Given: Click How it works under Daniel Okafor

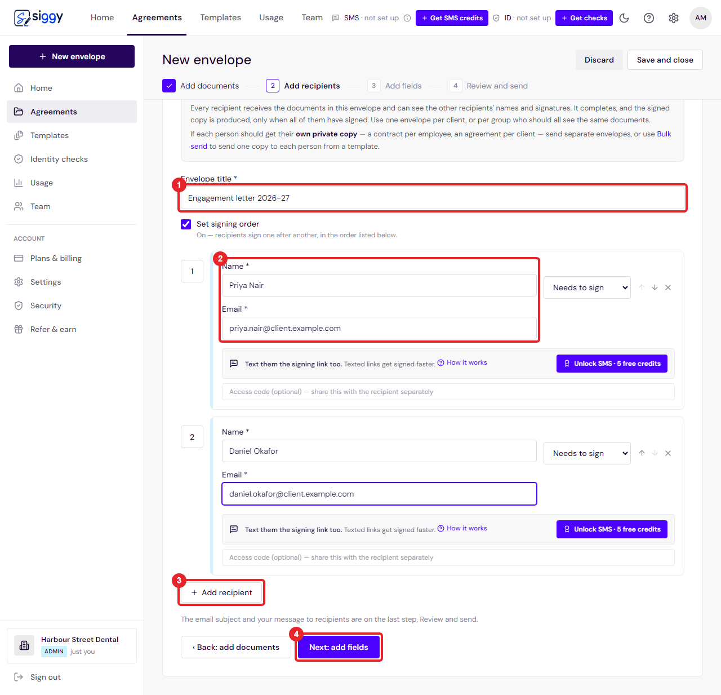Looking at the screenshot, I should click(462, 528).
